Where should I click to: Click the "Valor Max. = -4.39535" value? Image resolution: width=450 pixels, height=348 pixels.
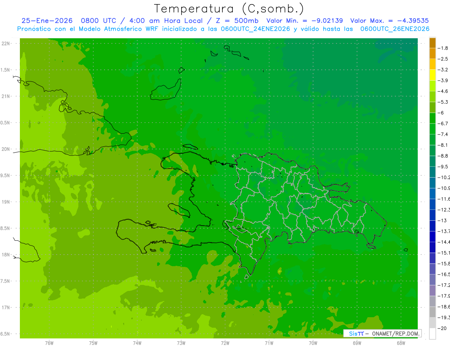click(x=389, y=21)
